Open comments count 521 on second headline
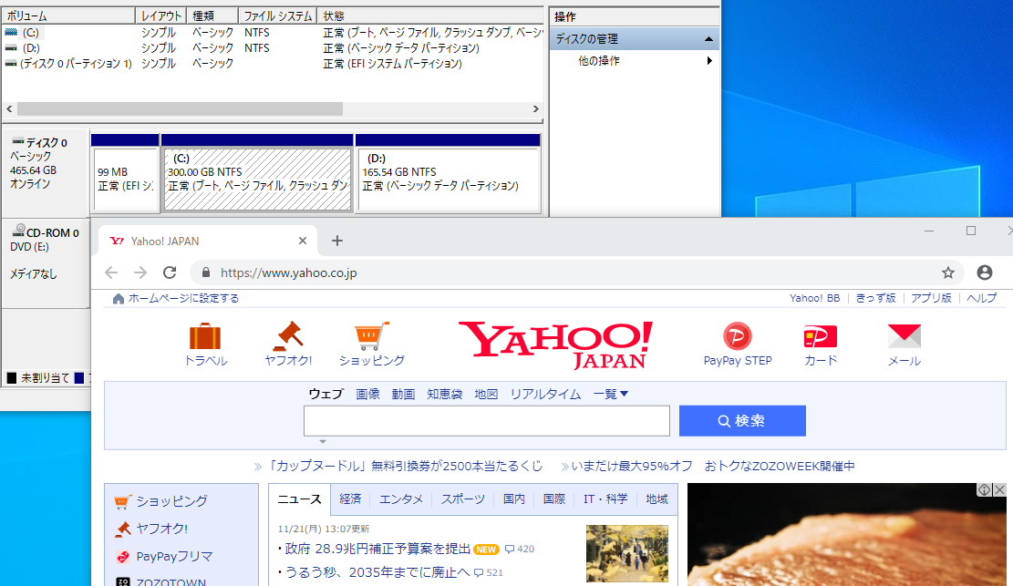Image resolution: width=1013 pixels, height=586 pixels. (x=488, y=572)
